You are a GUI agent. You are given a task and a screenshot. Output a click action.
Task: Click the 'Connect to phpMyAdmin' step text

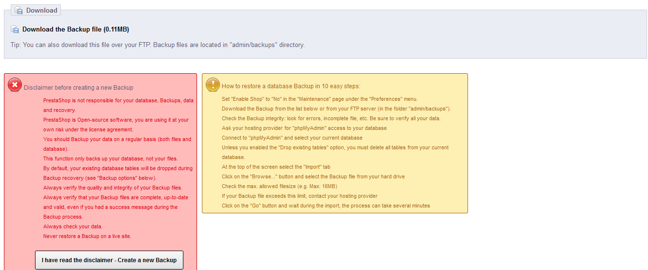tap(292, 138)
